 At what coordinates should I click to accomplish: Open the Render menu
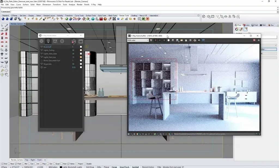coord(80,5)
